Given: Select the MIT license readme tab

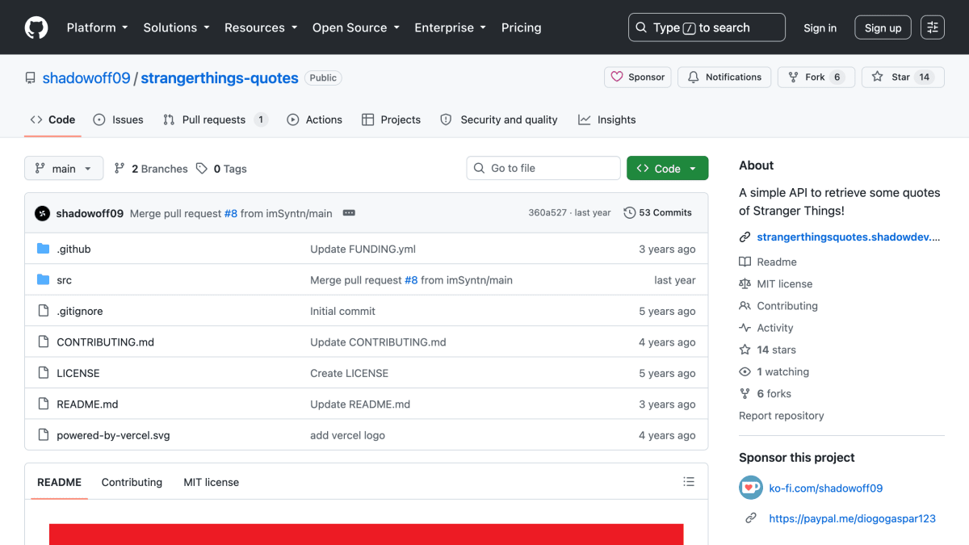Looking at the screenshot, I should coord(212,482).
